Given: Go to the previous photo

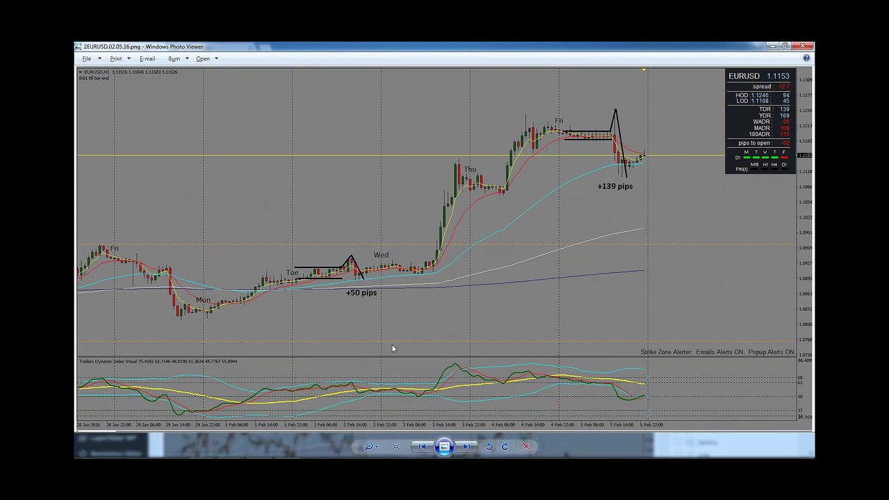Looking at the screenshot, I should [x=422, y=447].
